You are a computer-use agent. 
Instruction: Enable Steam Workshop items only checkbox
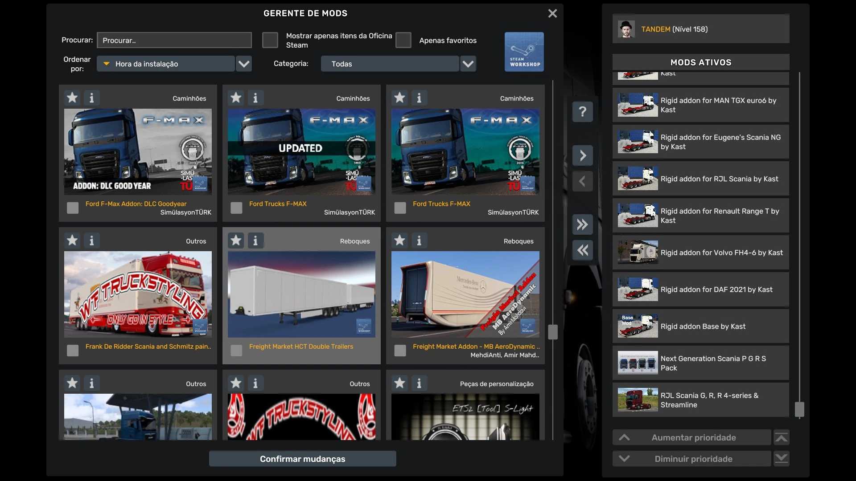click(x=270, y=40)
